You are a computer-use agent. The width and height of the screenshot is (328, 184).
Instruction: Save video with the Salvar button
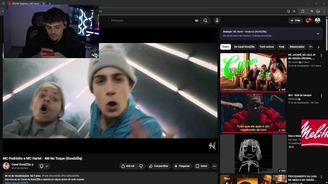tap(201, 166)
